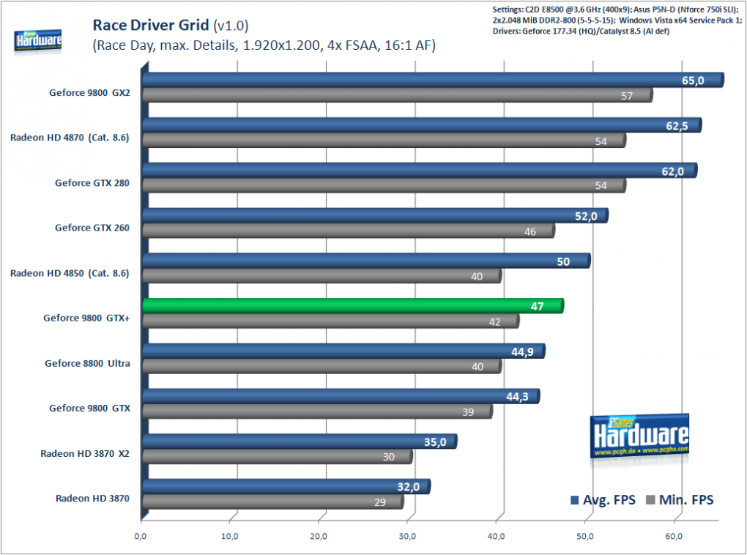
Task: Click the gray Min. FPS legend square
Action: click(650, 500)
